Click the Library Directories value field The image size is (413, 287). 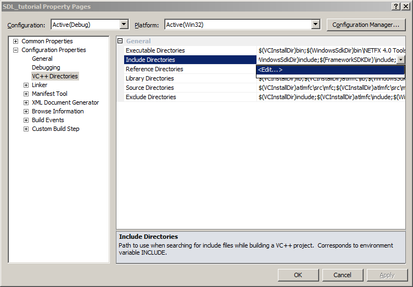coord(331,80)
